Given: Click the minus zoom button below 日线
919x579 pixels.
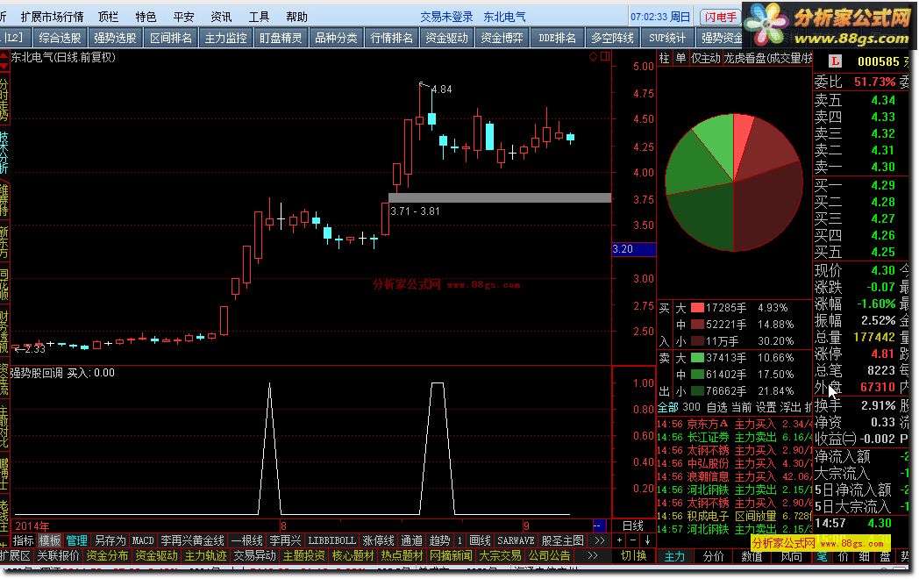Looking at the screenshot, I should click(633, 540).
